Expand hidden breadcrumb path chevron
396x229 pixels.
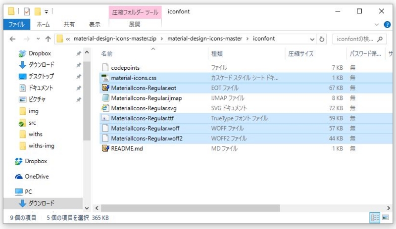pos(68,39)
